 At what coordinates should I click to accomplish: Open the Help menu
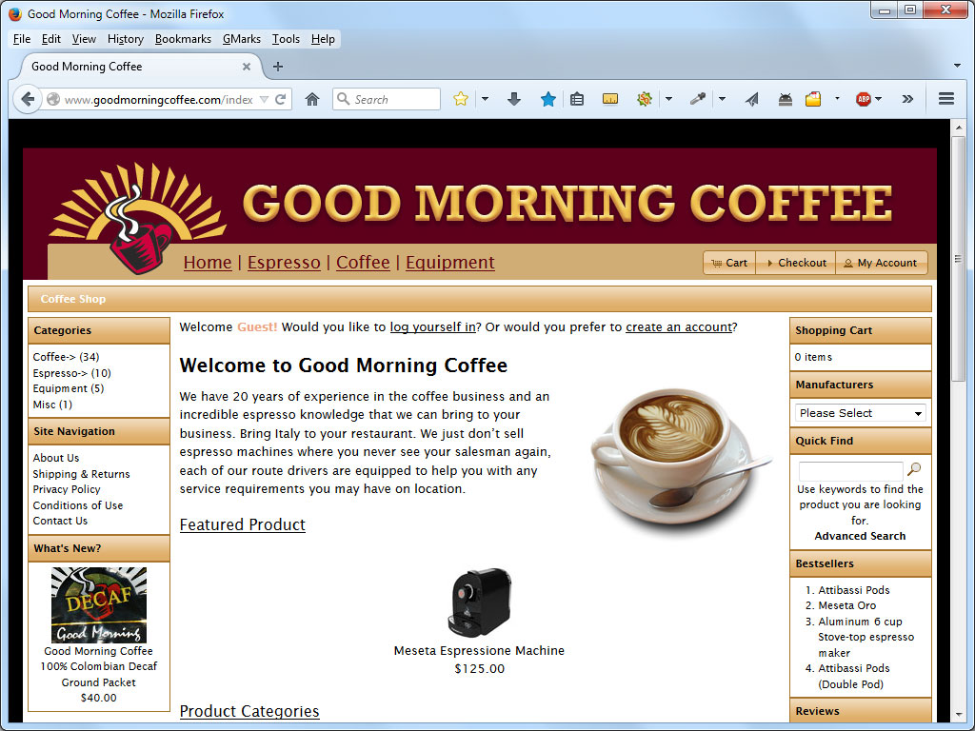coord(323,39)
